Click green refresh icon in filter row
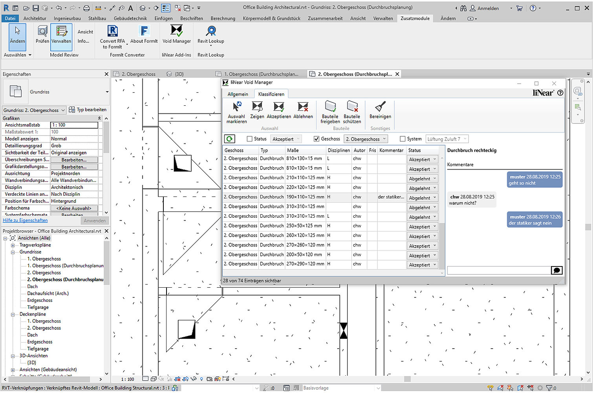 coord(229,139)
